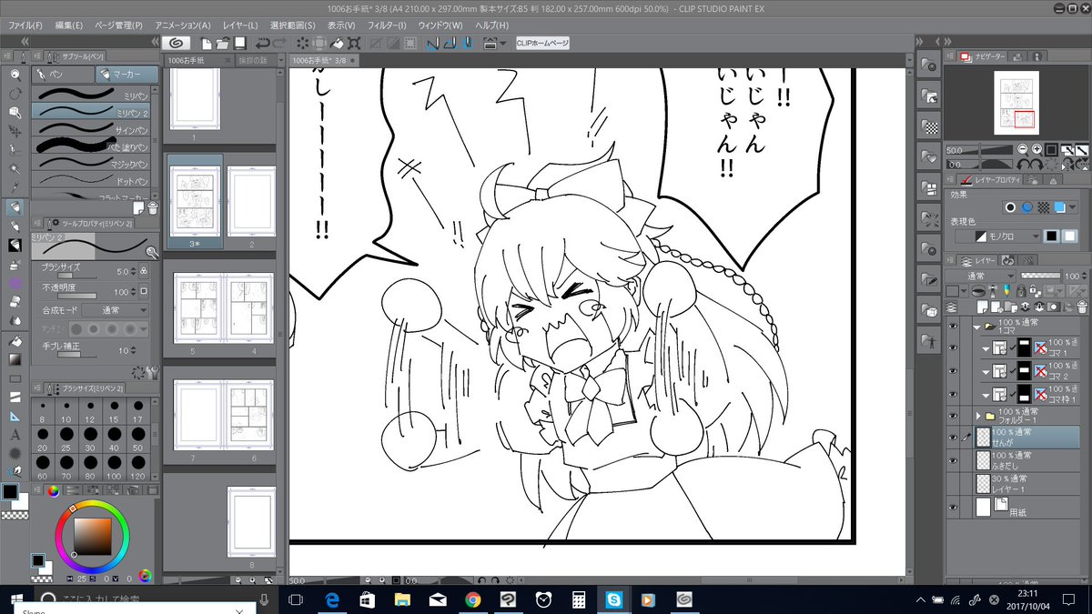Select the Eraser tool
Screen dimensions: 1092x614
click(x=15, y=302)
